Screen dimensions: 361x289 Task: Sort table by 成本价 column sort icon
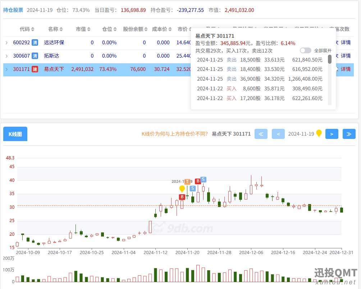click(170, 29)
